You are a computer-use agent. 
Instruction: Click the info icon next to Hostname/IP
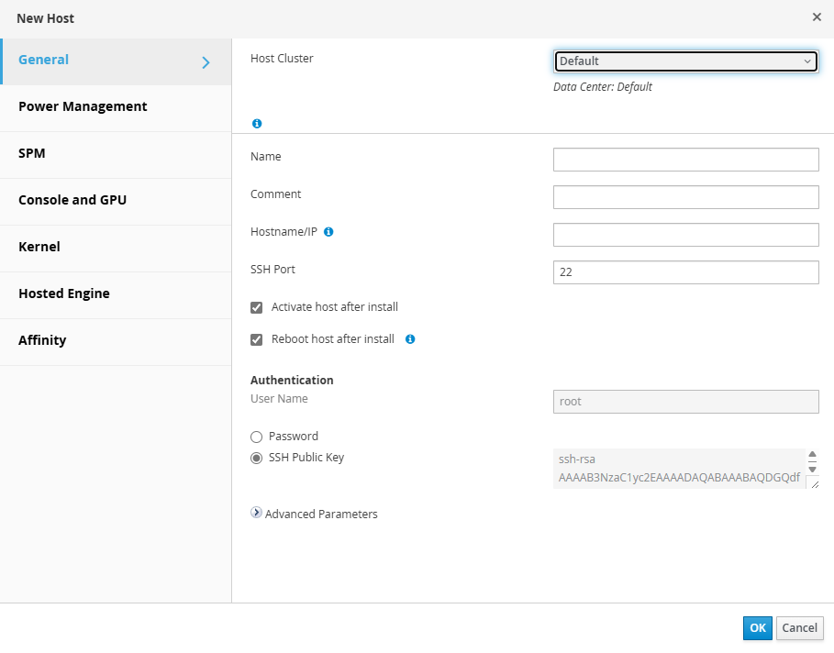pyautogui.click(x=328, y=232)
